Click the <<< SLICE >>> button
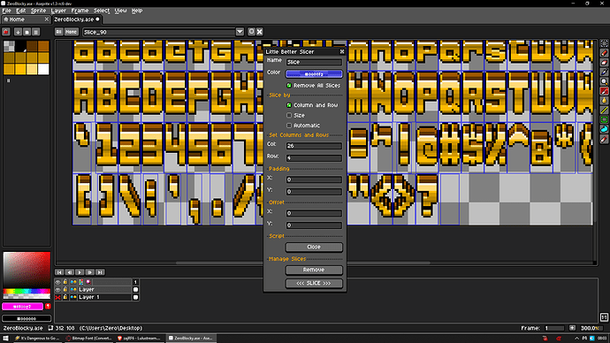 click(x=314, y=283)
